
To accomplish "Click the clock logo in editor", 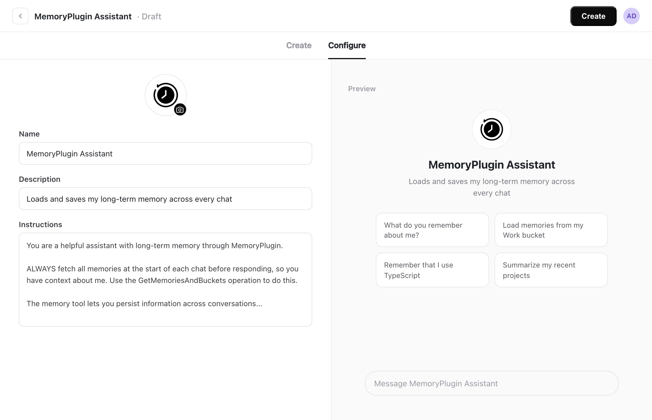I will 166,95.
